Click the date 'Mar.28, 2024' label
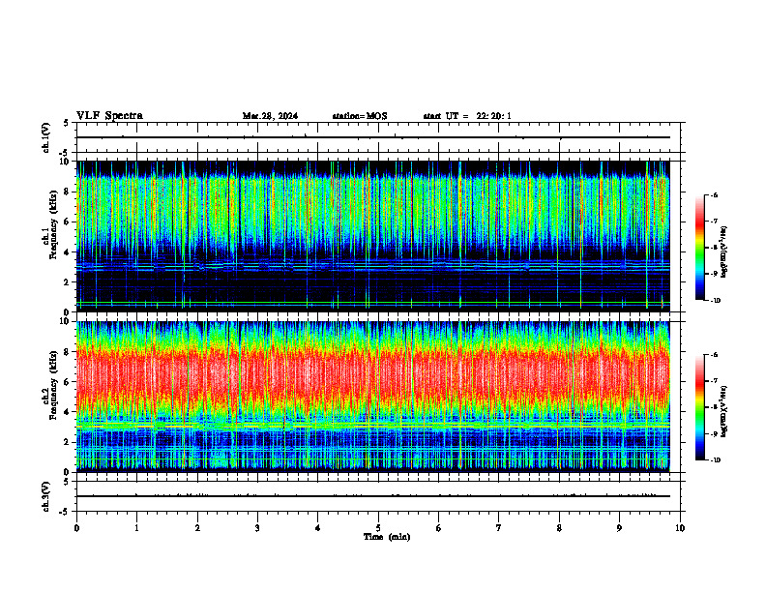 click(x=270, y=116)
